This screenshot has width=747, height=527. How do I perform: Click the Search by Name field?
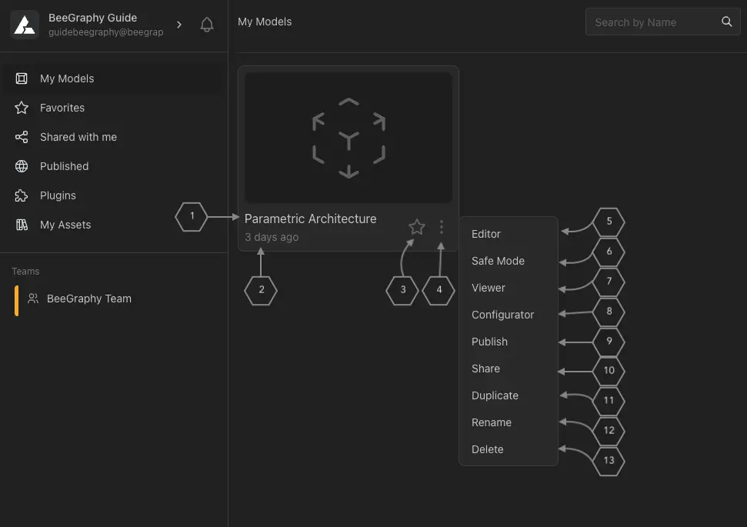click(652, 22)
